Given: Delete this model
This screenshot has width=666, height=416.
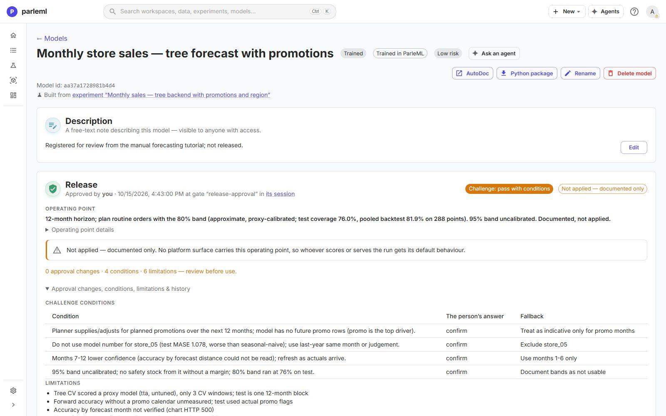Looking at the screenshot, I should [629, 73].
